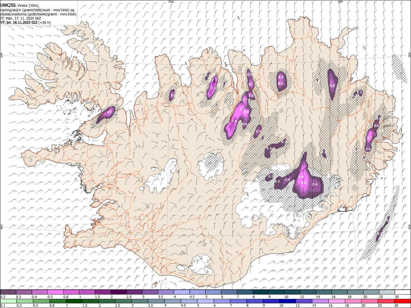Click the '15W' longitude label at top

pos(340,2)
